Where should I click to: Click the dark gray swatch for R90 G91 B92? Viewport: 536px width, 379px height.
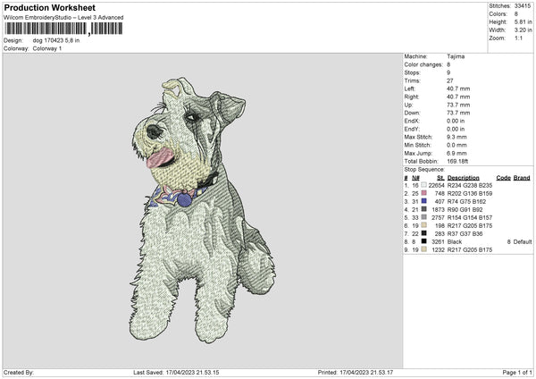pos(423,209)
